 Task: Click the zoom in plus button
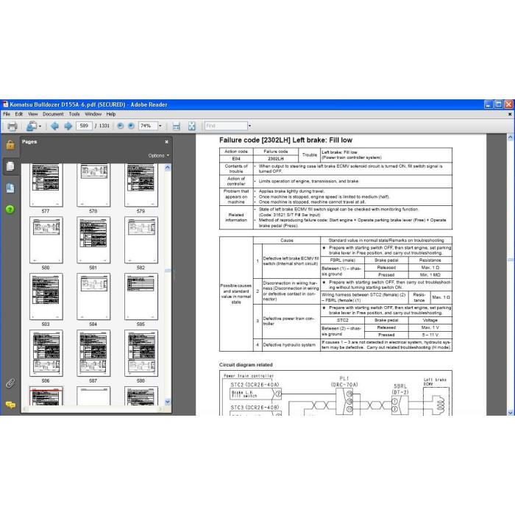[x=131, y=126]
